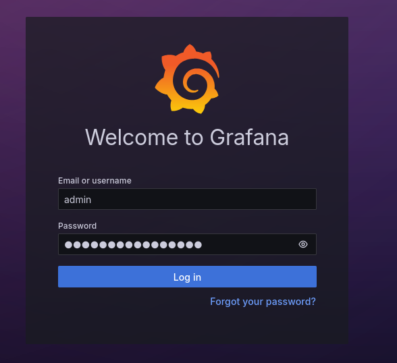Click the Welcome to Grafana heading
Screen dimensions: 397x363
point(187,138)
